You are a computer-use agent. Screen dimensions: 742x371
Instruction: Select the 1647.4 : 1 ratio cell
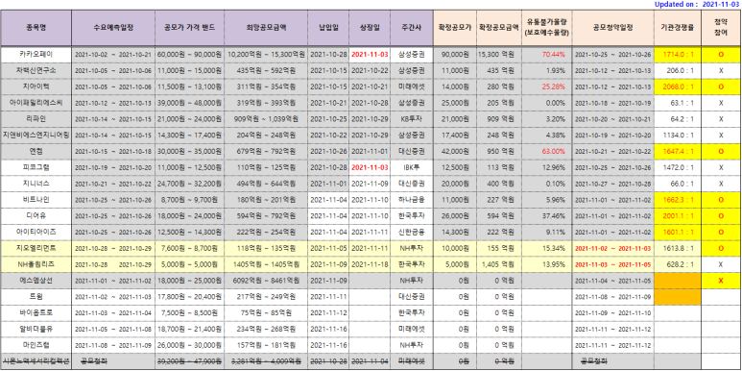pyautogui.click(x=677, y=151)
